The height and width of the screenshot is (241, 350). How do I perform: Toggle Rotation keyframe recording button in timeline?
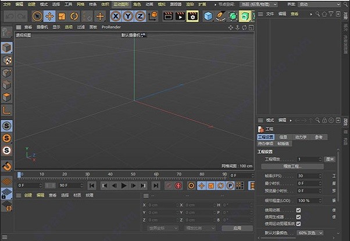[x=220, y=186]
